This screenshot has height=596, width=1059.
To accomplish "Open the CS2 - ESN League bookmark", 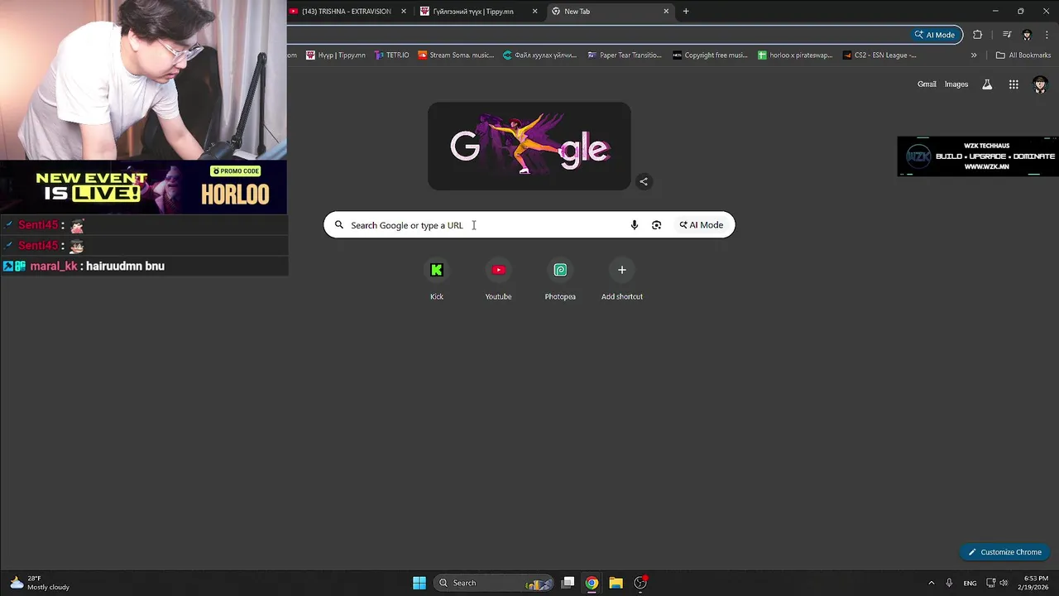I will point(879,55).
